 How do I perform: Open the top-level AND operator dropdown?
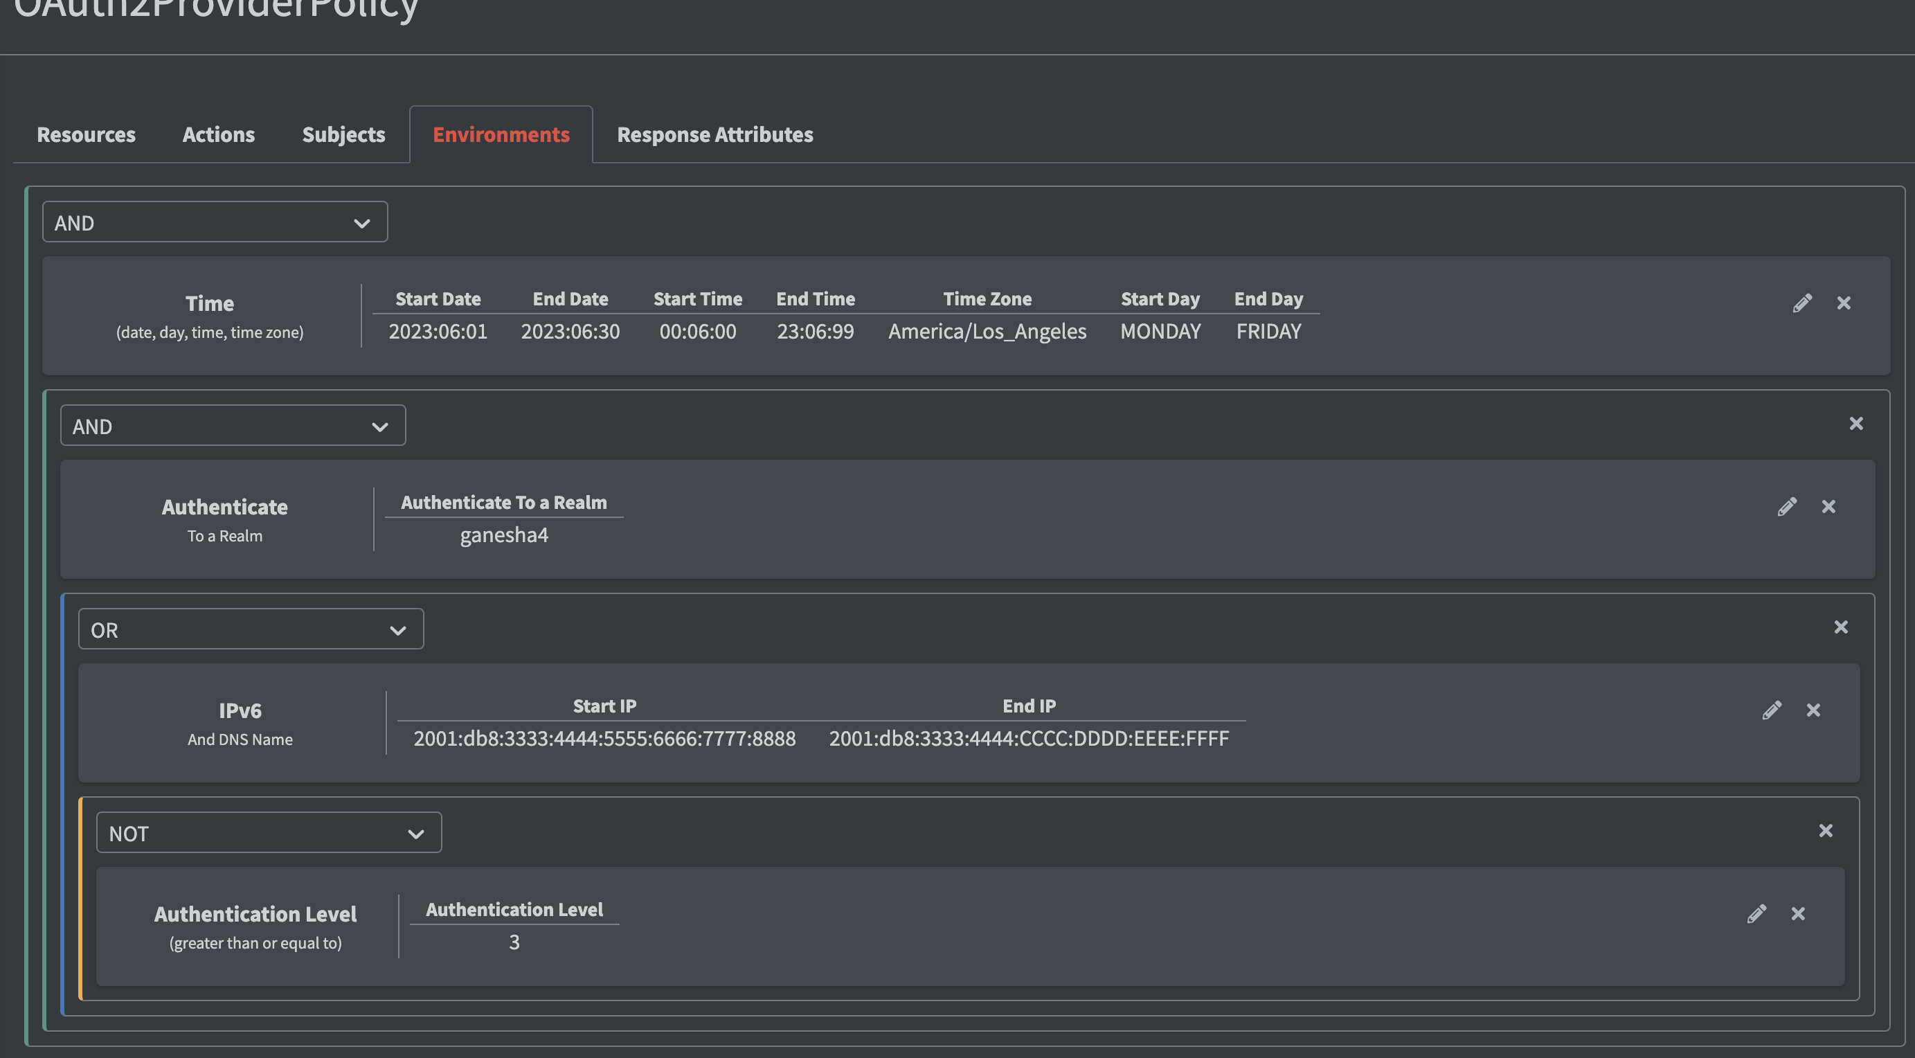215,222
